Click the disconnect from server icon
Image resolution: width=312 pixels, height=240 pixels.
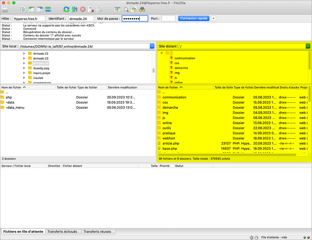tap(91, 10)
